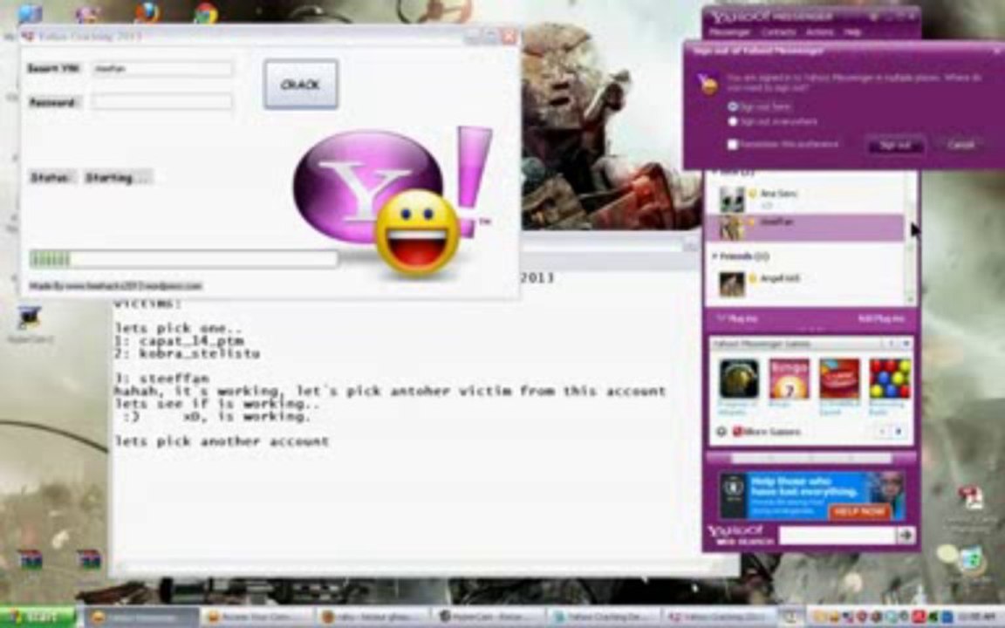Focus the Password input field
The image size is (1005, 628).
pos(162,102)
